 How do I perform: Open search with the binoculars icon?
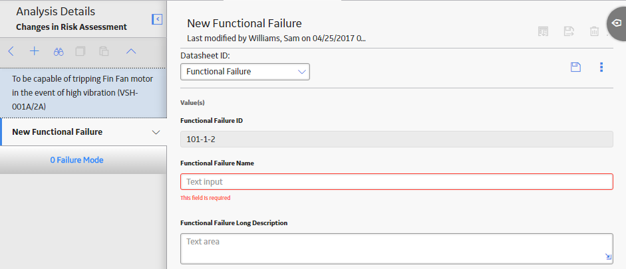pos(59,51)
